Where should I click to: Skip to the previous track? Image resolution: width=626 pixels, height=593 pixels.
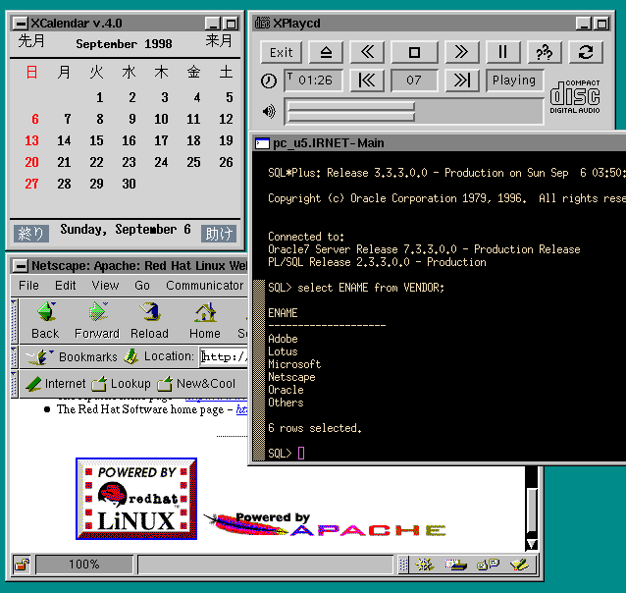tap(367, 81)
